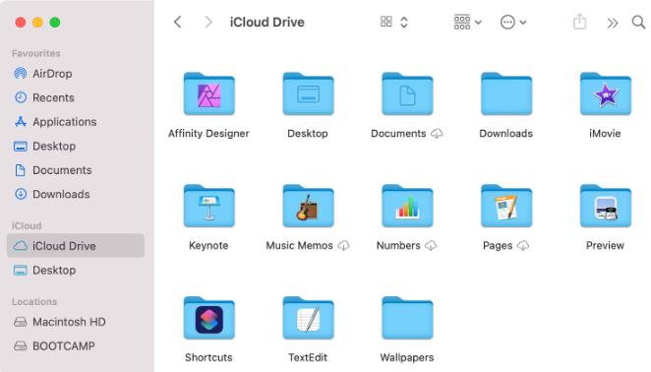
Task: Click the Preview folder name label
Action: point(606,246)
